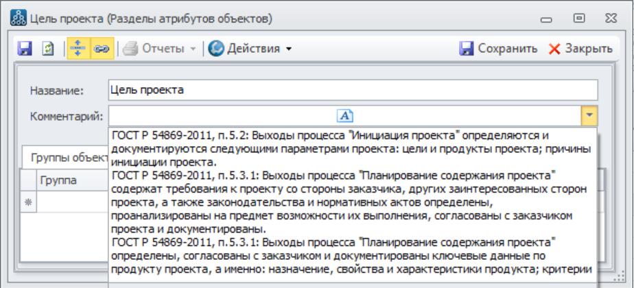Click the application icon in title bar

[19, 17]
